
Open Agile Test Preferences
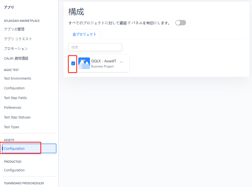click(x=13, y=108)
